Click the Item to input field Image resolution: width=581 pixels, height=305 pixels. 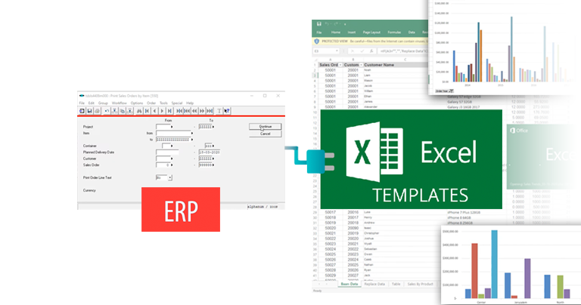tap(173, 140)
